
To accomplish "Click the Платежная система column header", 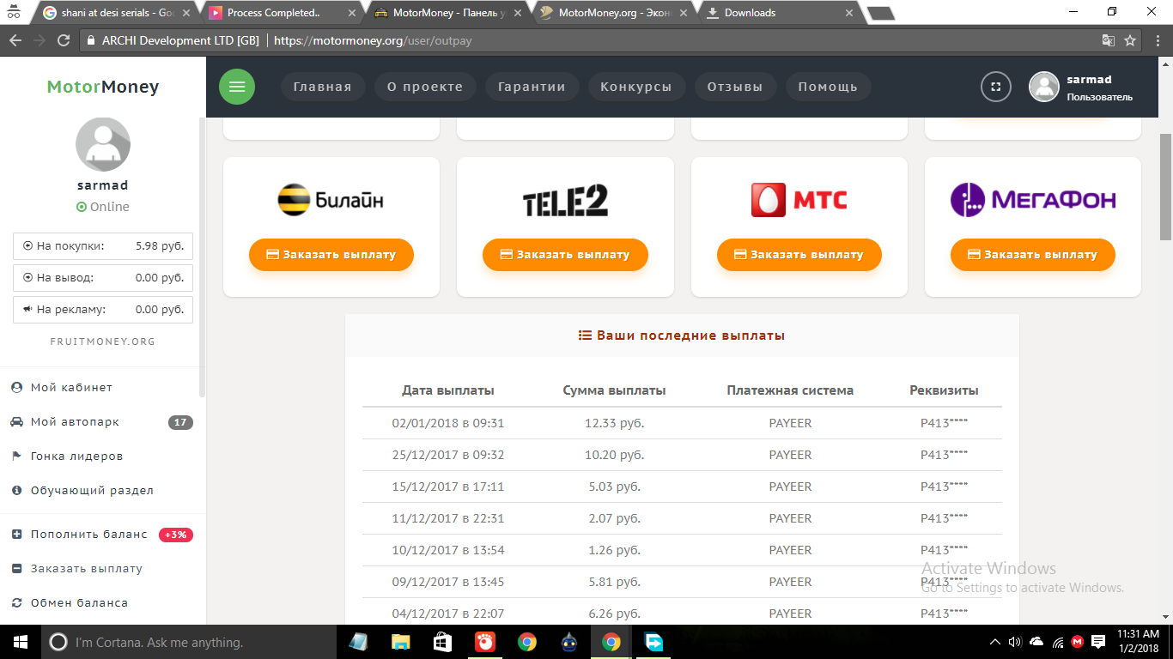I will click(x=790, y=390).
